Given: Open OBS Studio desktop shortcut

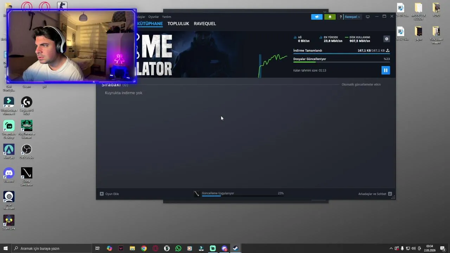Looking at the screenshot, I should pos(26,151).
